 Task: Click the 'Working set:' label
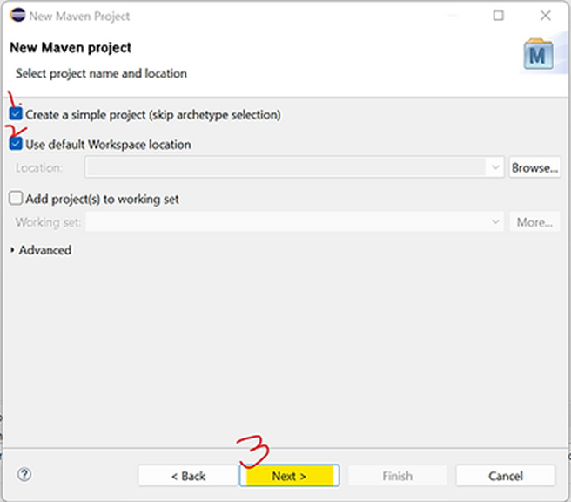tap(48, 222)
